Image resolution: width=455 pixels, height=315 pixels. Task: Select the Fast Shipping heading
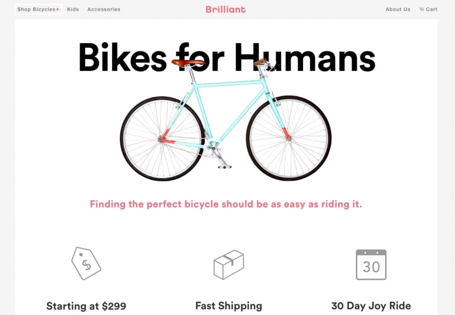(229, 306)
